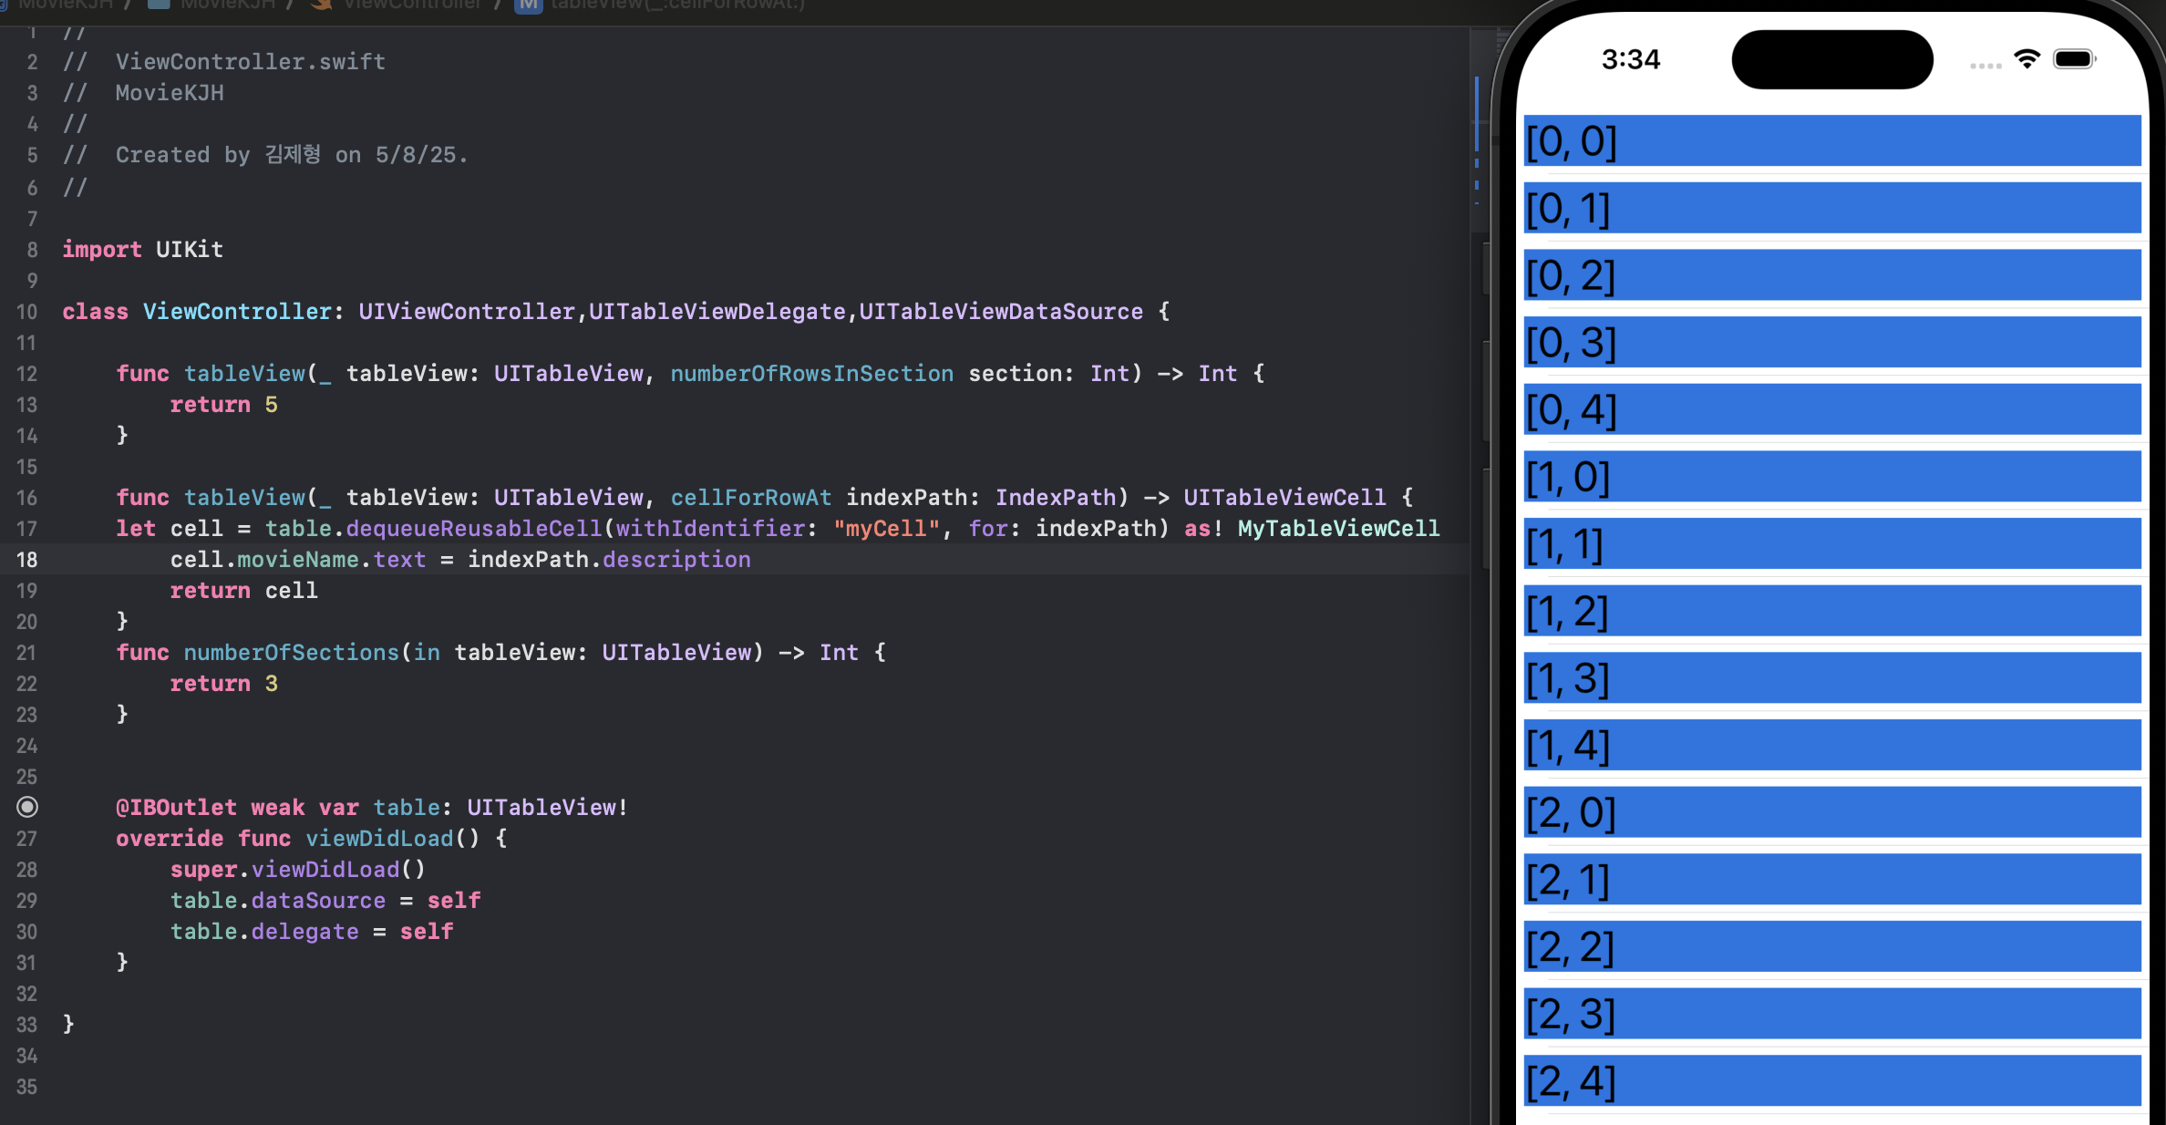Click the Wi-Fi icon in simulator status bar
Image resolution: width=2166 pixels, height=1125 pixels.
pyautogui.click(x=2026, y=59)
